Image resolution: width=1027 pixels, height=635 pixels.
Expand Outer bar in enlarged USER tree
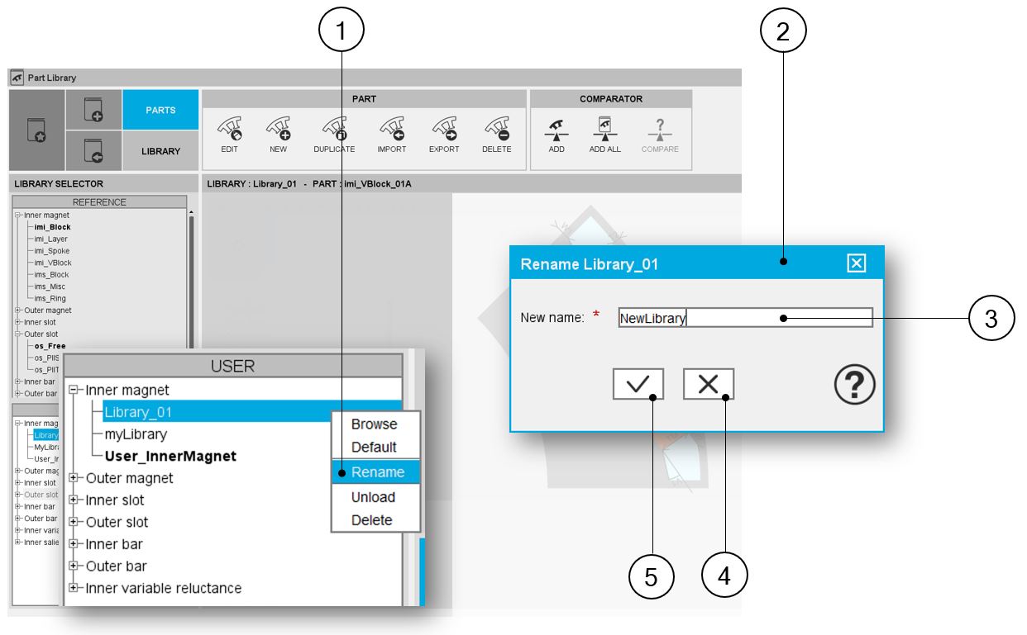[x=74, y=566]
